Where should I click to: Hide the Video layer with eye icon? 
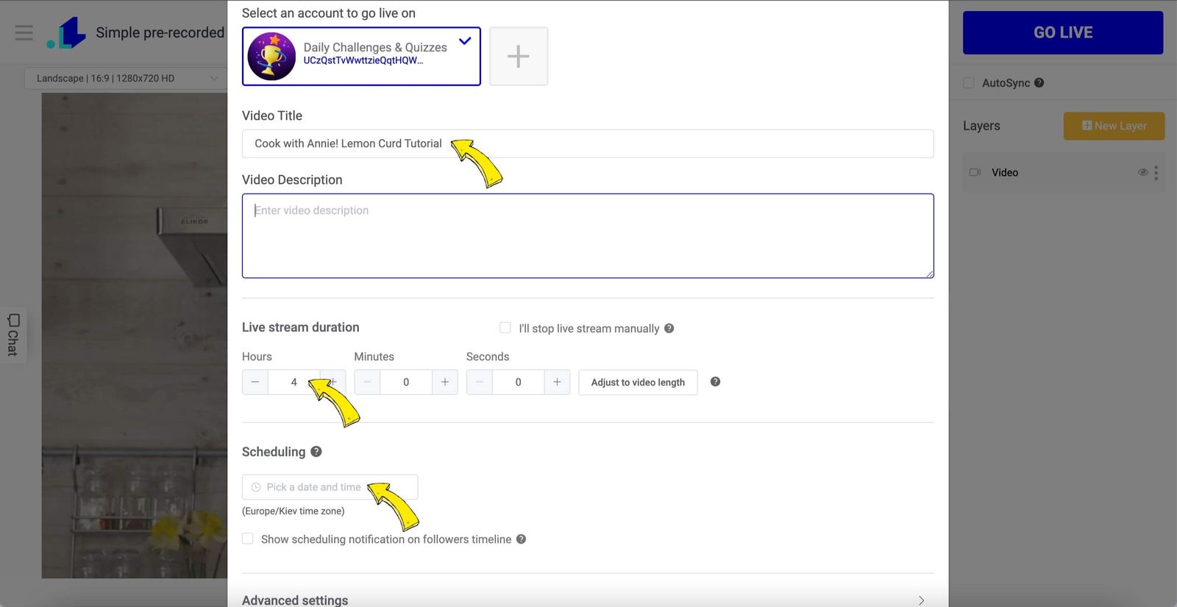click(1142, 173)
